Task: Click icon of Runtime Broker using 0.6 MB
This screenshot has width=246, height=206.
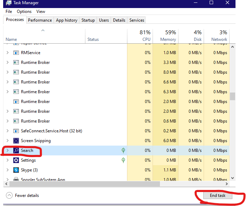Action: [16, 121]
